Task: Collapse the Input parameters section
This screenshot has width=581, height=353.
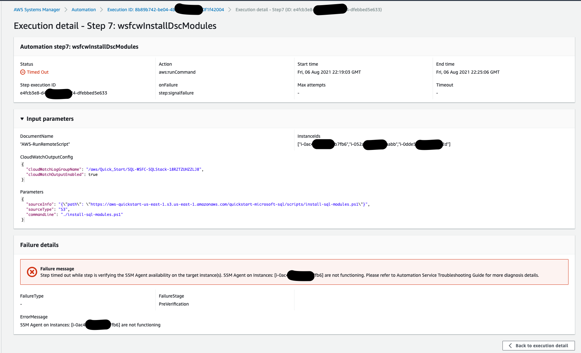Action: 22,119
